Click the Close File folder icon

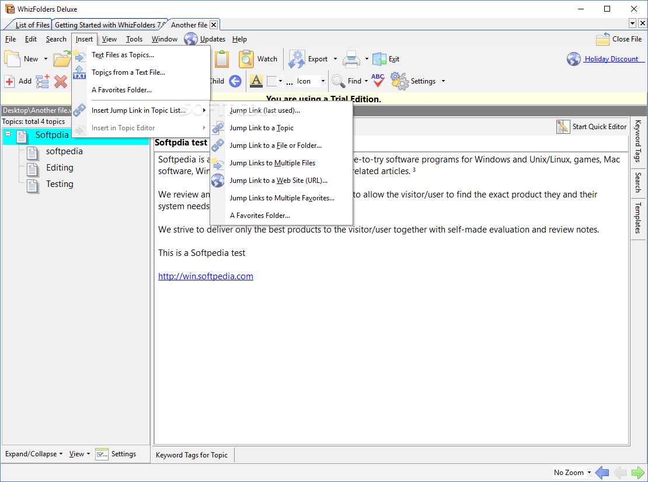[x=603, y=39]
